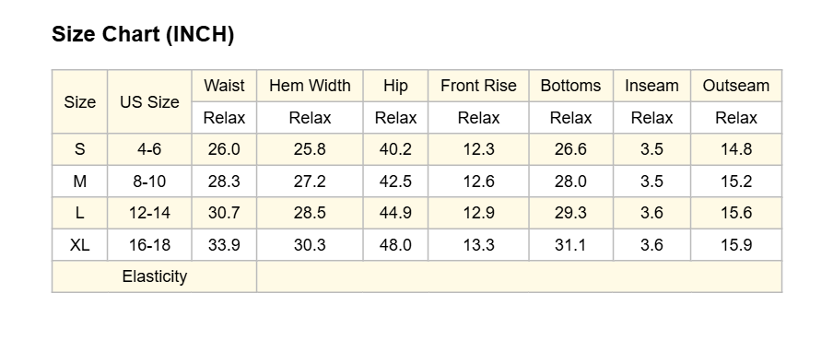Click waist value 26.0 for size S

(224, 149)
